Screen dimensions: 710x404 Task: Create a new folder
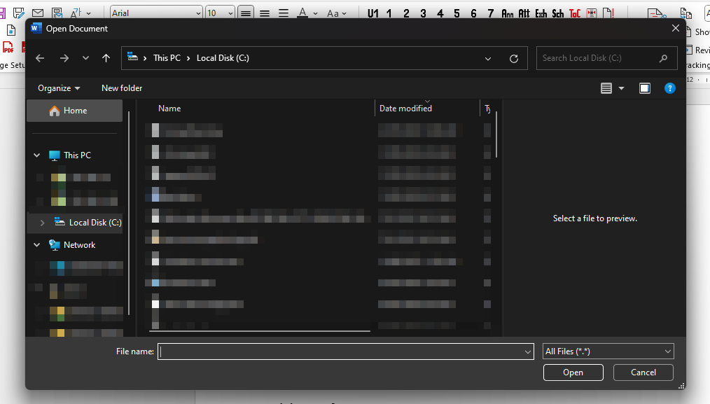click(121, 88)
